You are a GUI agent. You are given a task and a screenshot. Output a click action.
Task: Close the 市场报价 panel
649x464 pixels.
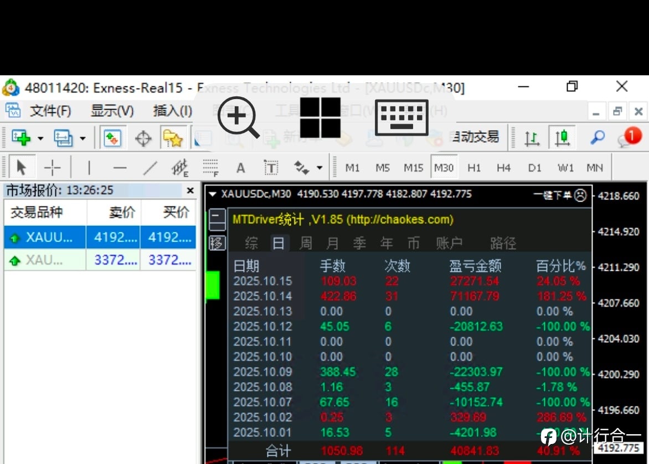click(x=190, y=190)
